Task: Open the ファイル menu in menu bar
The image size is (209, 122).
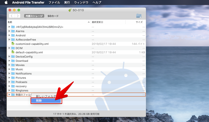Action: (54, 2)
